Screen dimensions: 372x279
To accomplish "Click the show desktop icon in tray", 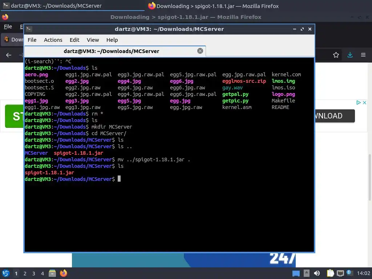I will [296, 273].
